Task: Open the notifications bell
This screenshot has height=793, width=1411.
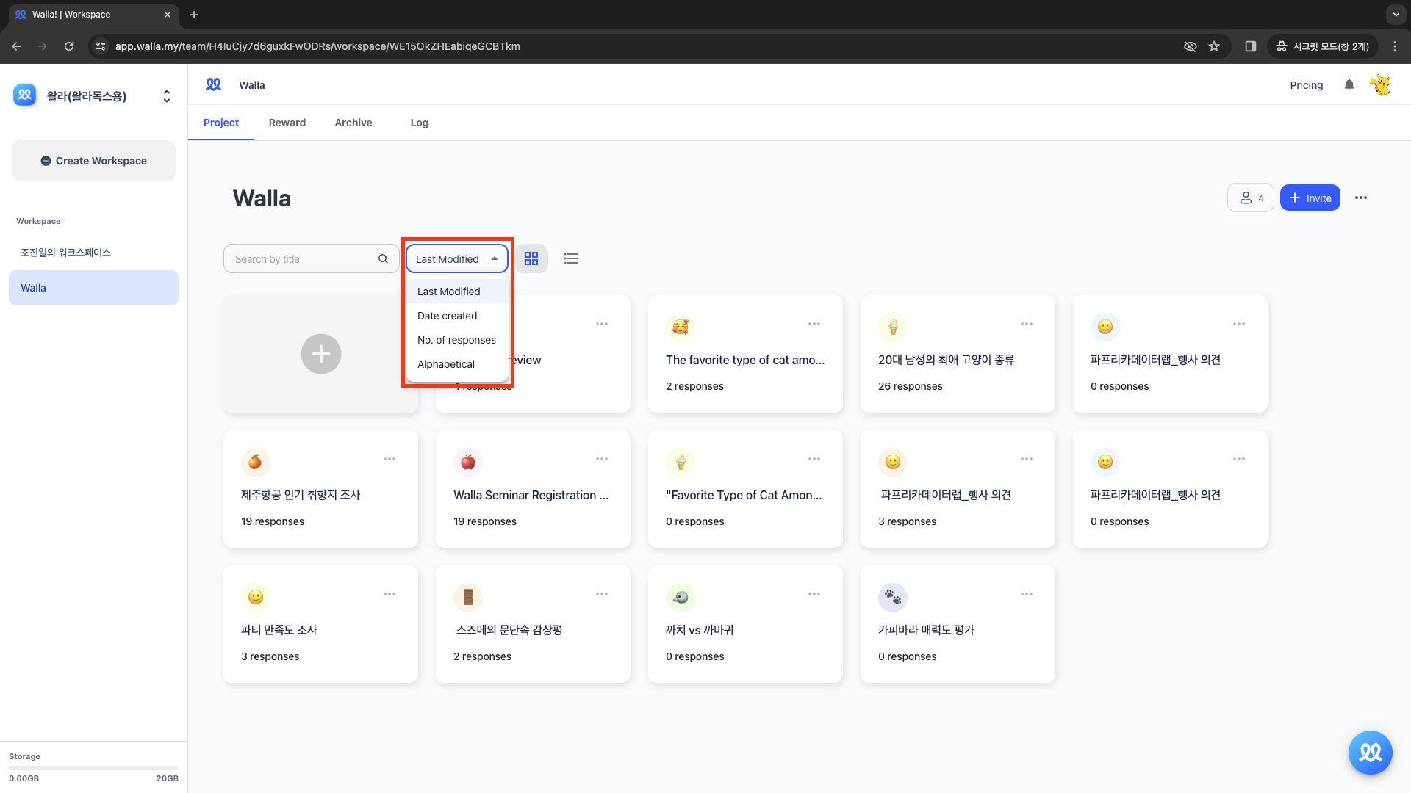Action: 1349,85
